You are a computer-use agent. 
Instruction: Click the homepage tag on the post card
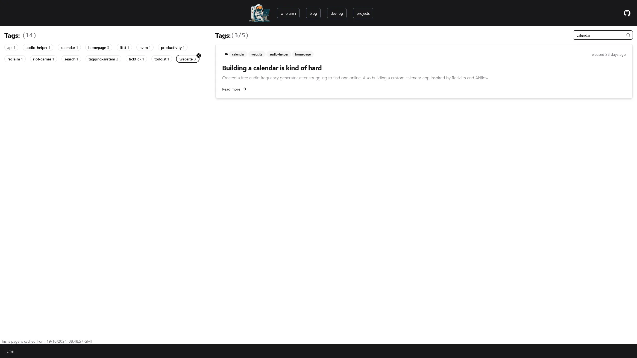(x=303, y=54)
